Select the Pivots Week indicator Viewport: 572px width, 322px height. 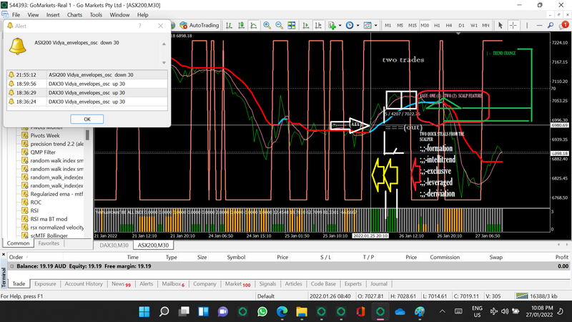click(46, 135)
